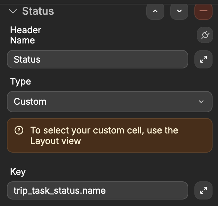Click the "Layout view" words in the notice
The image size is (218, 206).
coord(56,141)
